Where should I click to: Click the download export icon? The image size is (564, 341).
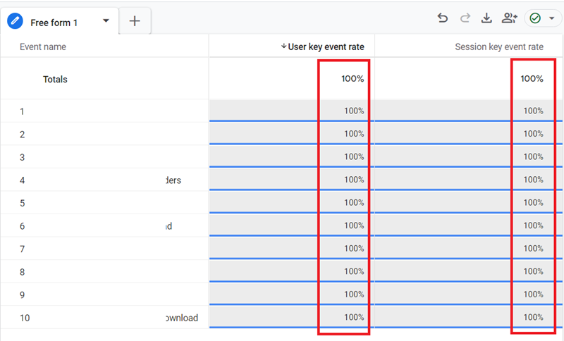[x=486, y=18]
